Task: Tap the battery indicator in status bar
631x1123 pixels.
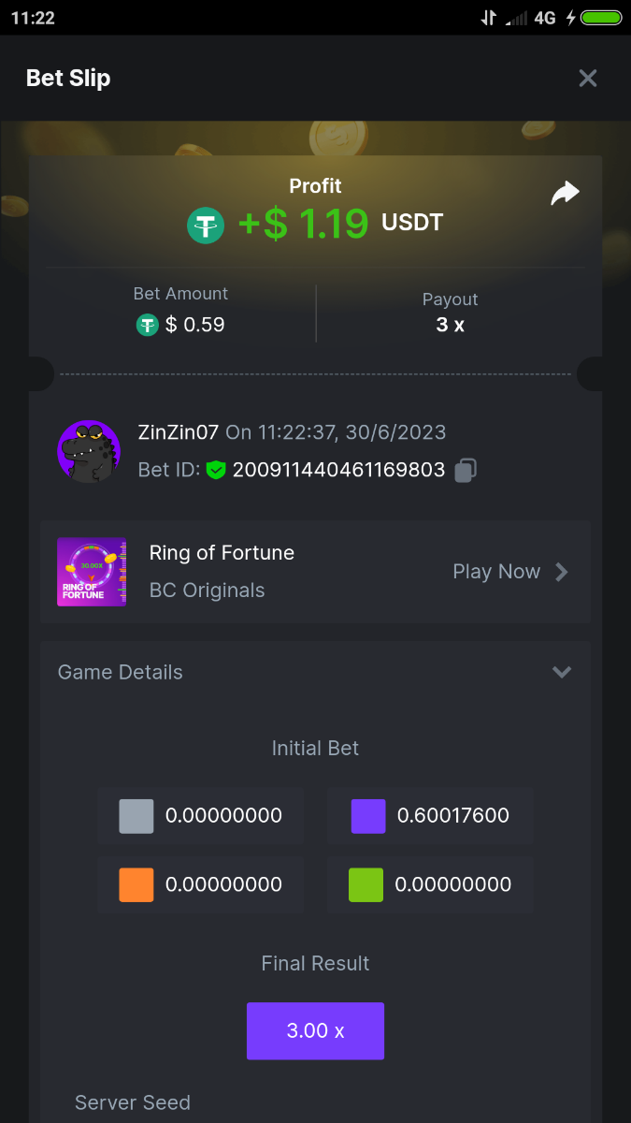Action: [x=601, y=18]
